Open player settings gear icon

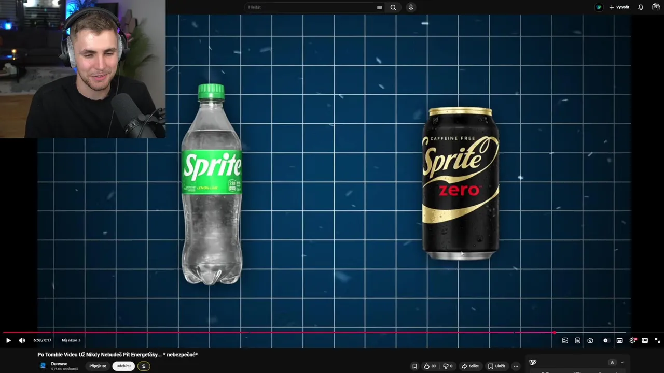632,340
